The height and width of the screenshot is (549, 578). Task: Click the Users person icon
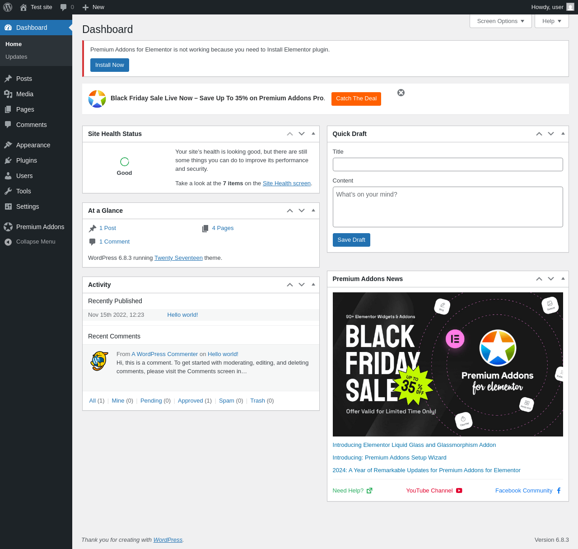tap(8, 176)
